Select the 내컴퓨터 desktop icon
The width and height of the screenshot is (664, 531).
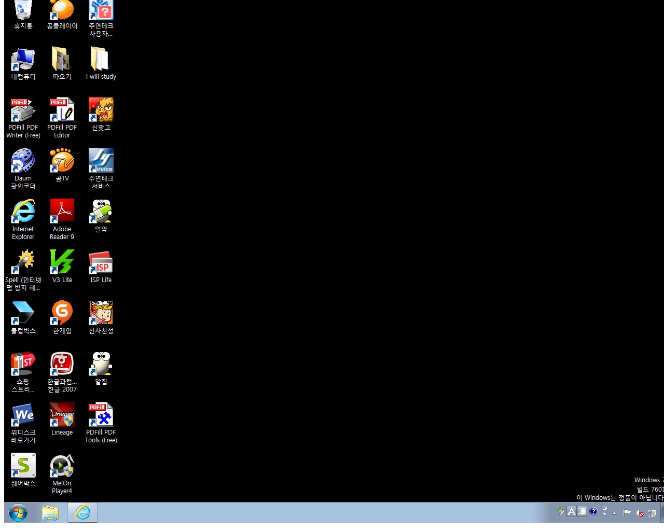click(23, 64)
